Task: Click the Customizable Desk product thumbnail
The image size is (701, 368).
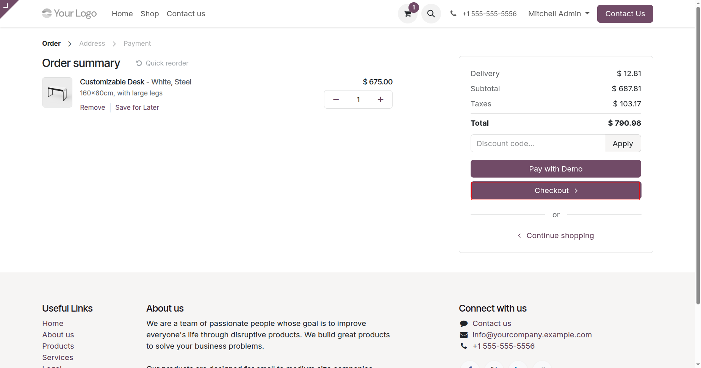Action: tap(57, 92)
